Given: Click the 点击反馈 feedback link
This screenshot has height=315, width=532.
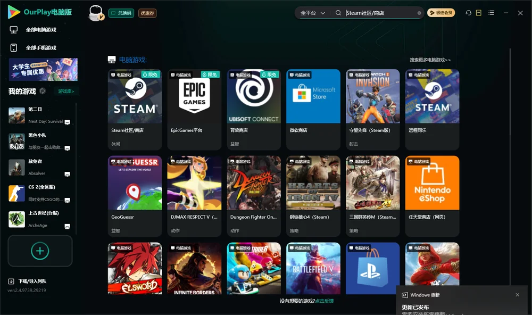Looking at the screenshot, I should coord(325,301).
